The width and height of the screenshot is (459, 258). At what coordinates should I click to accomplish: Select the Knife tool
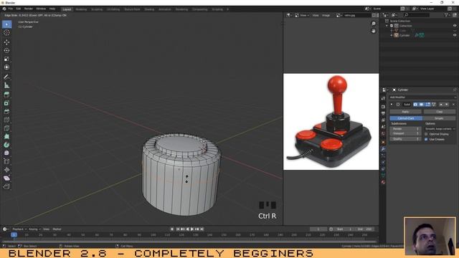(6, 128)
